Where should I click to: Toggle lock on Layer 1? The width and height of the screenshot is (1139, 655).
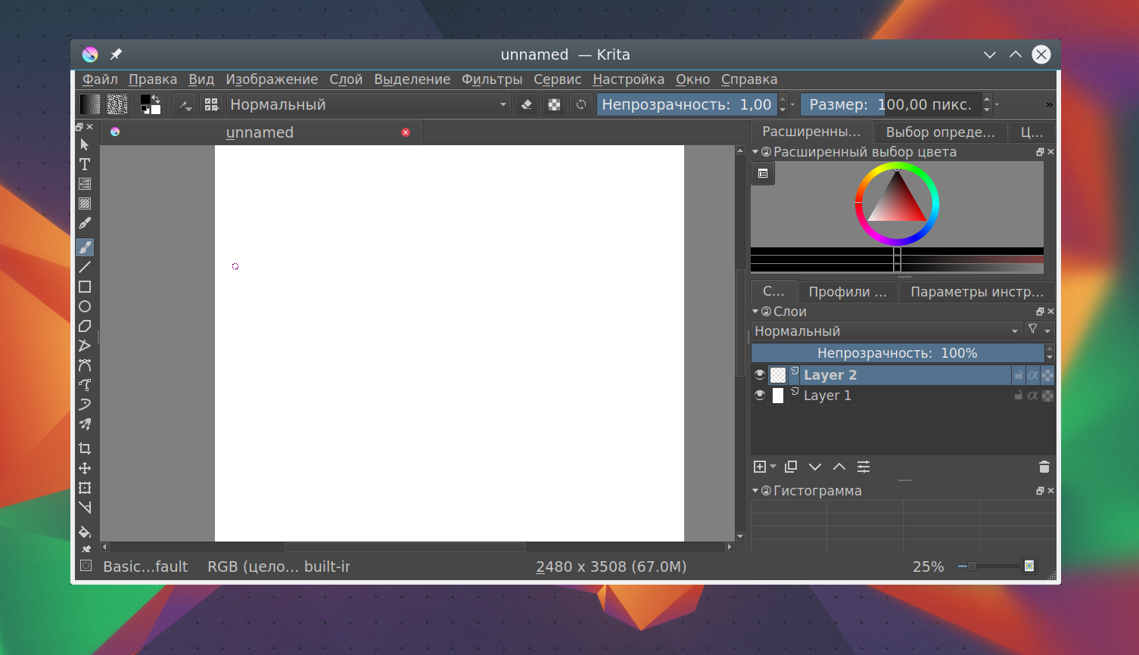click(x=1019, y=395)
